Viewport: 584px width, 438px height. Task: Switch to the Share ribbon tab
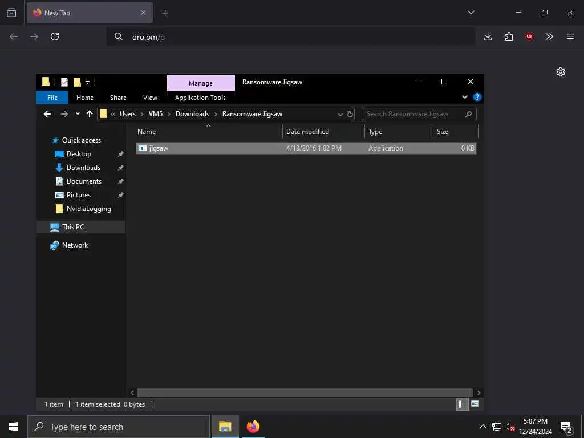coord(118,98)
